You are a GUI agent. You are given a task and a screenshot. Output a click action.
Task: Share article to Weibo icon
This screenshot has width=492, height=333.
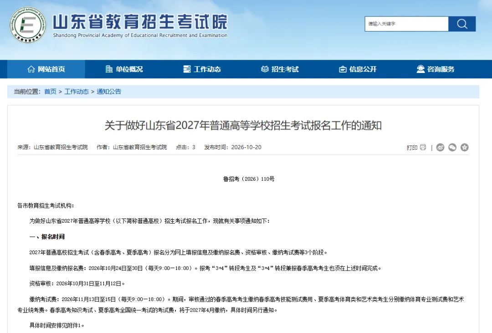[440, 147]
